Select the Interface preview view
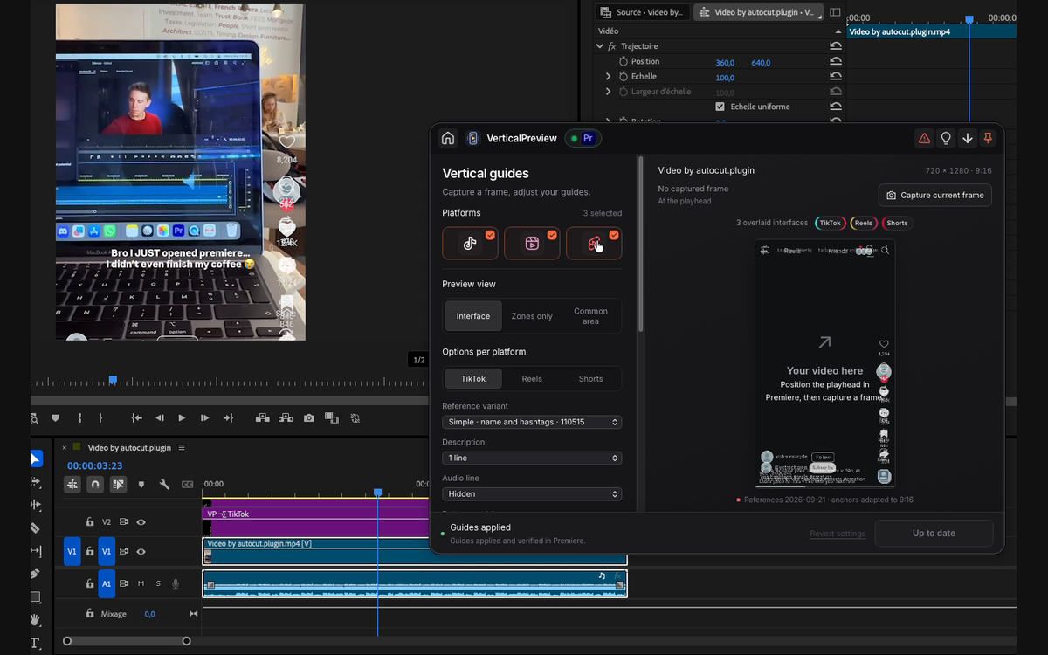Screen dimensions: 1048x655 473,316
